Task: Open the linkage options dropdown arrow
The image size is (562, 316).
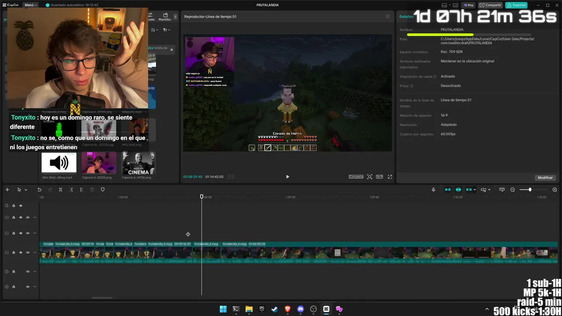Action: (475, 190)
